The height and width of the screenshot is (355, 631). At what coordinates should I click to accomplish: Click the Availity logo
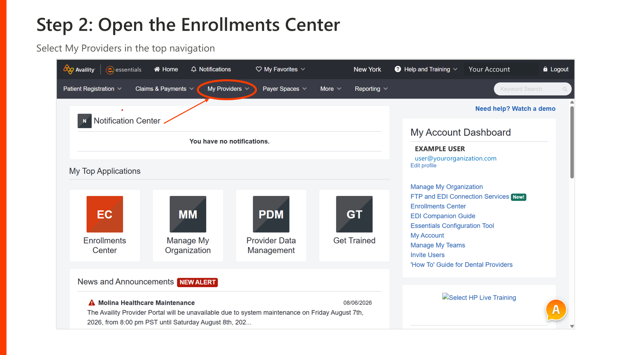coord(79,69)
